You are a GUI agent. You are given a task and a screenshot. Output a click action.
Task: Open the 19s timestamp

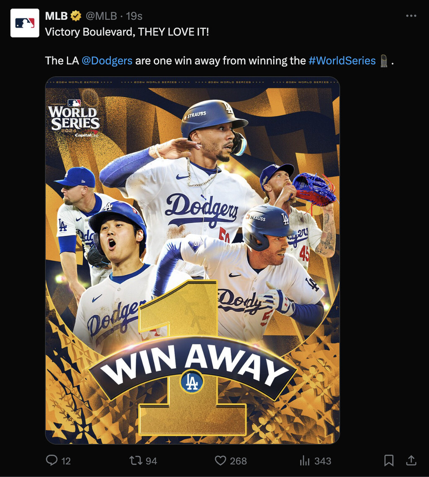(x=134, y=16)
